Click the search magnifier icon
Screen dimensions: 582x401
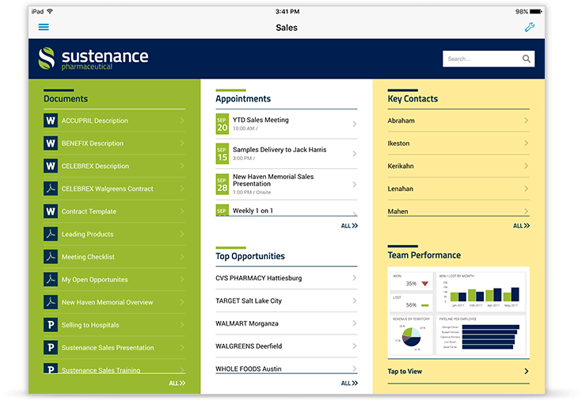click(527, 59)
